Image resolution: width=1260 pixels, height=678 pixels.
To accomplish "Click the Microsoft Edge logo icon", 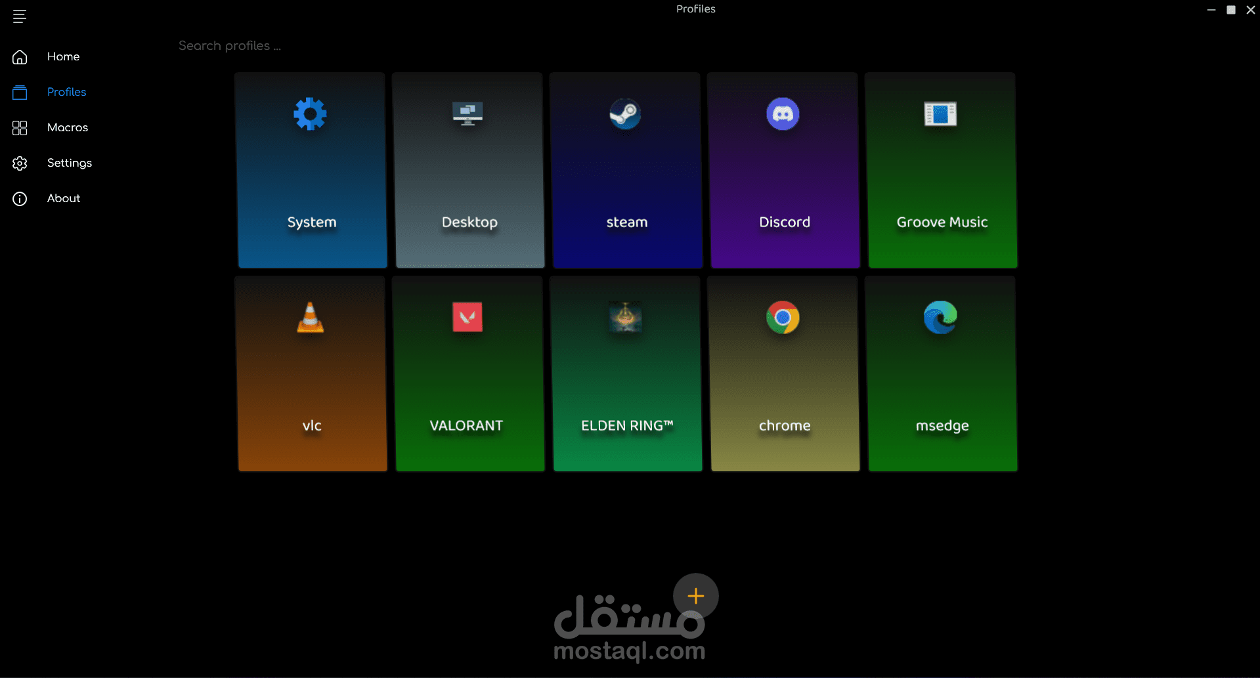I will (940, 318).
